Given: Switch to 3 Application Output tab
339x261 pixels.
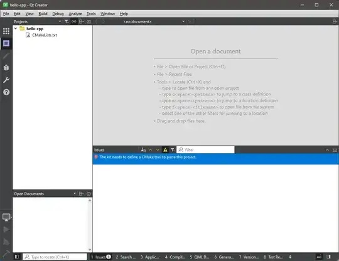Looking at the screenshot, I should coord(149,257).
